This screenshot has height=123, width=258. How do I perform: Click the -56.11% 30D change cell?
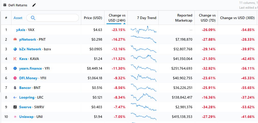tap(248, 68)
